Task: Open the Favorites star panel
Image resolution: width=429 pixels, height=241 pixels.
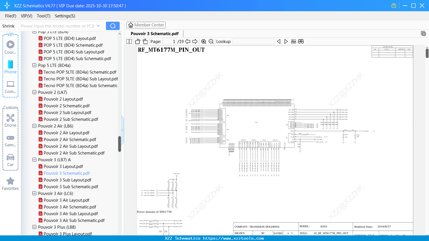Action: coord(10,181)
